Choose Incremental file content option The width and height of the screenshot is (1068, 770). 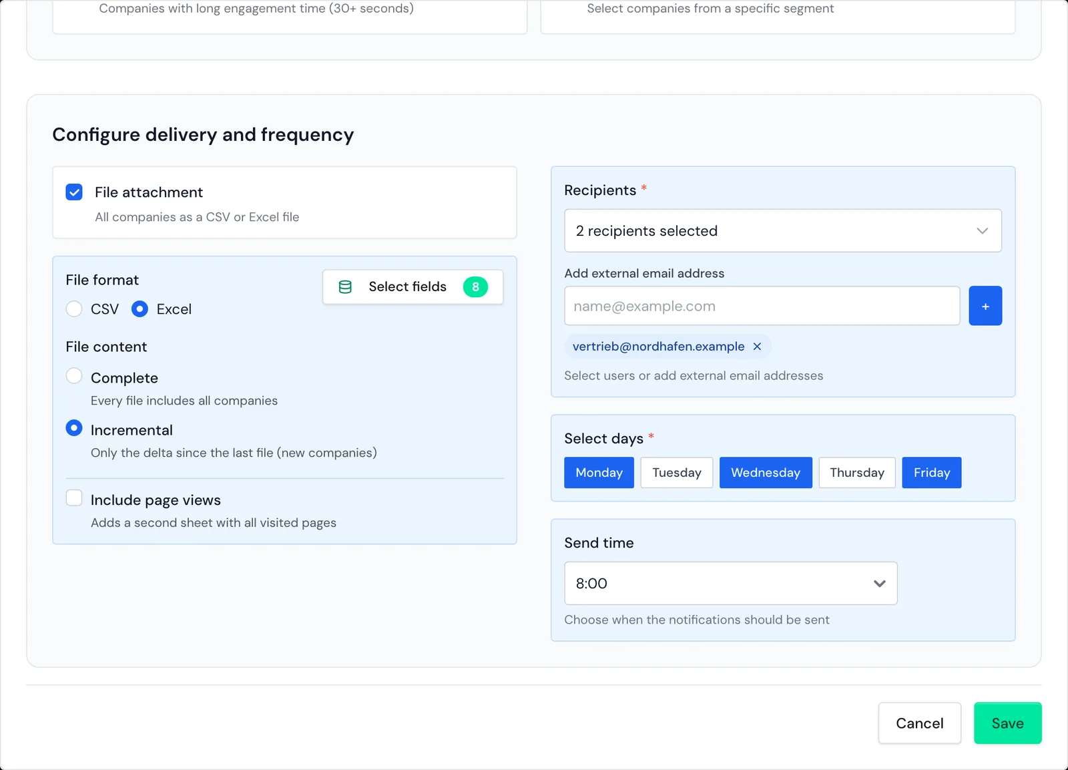tap(74, 428)
